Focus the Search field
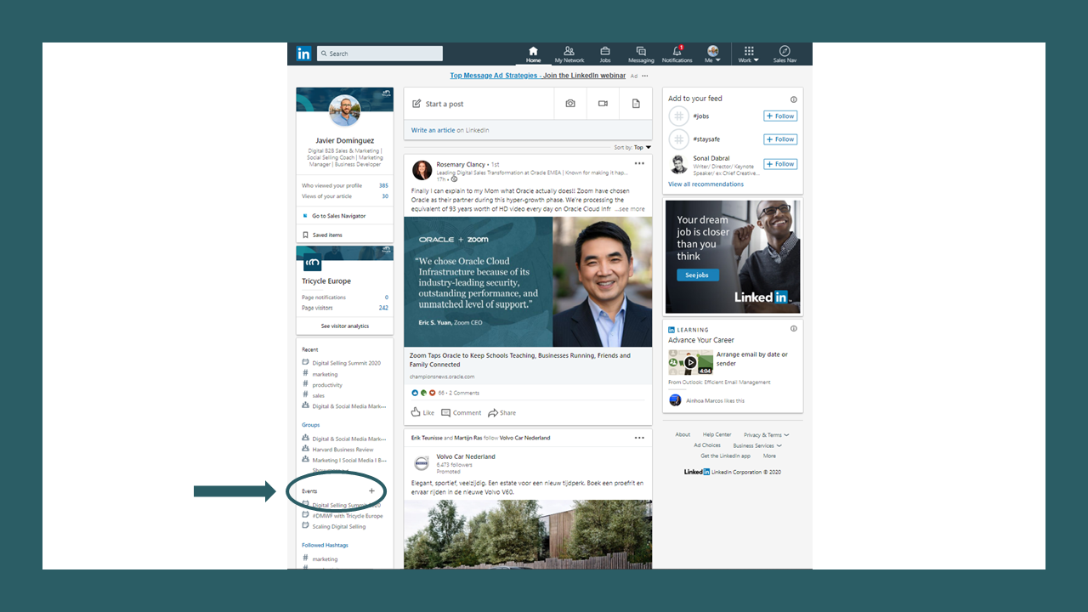This screenshot has height=612, width=1088. [380, 54]
